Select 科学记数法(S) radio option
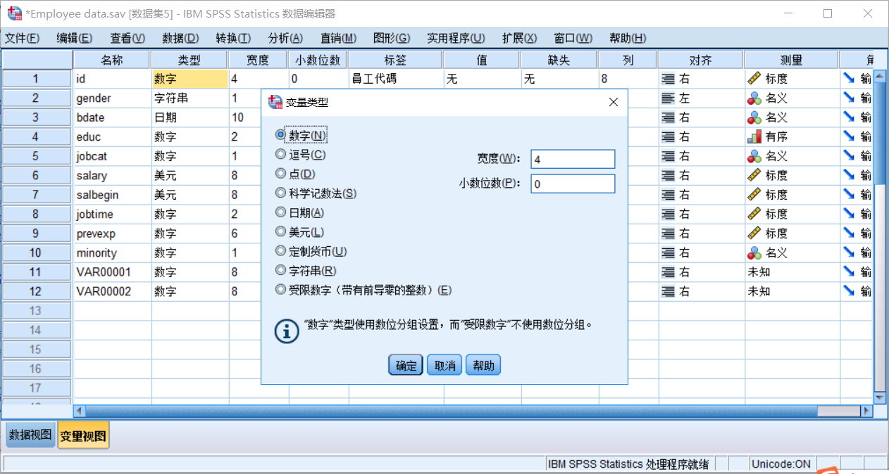Screen dimensions: 889x474 pyautogui.click(x=280, y=193)
